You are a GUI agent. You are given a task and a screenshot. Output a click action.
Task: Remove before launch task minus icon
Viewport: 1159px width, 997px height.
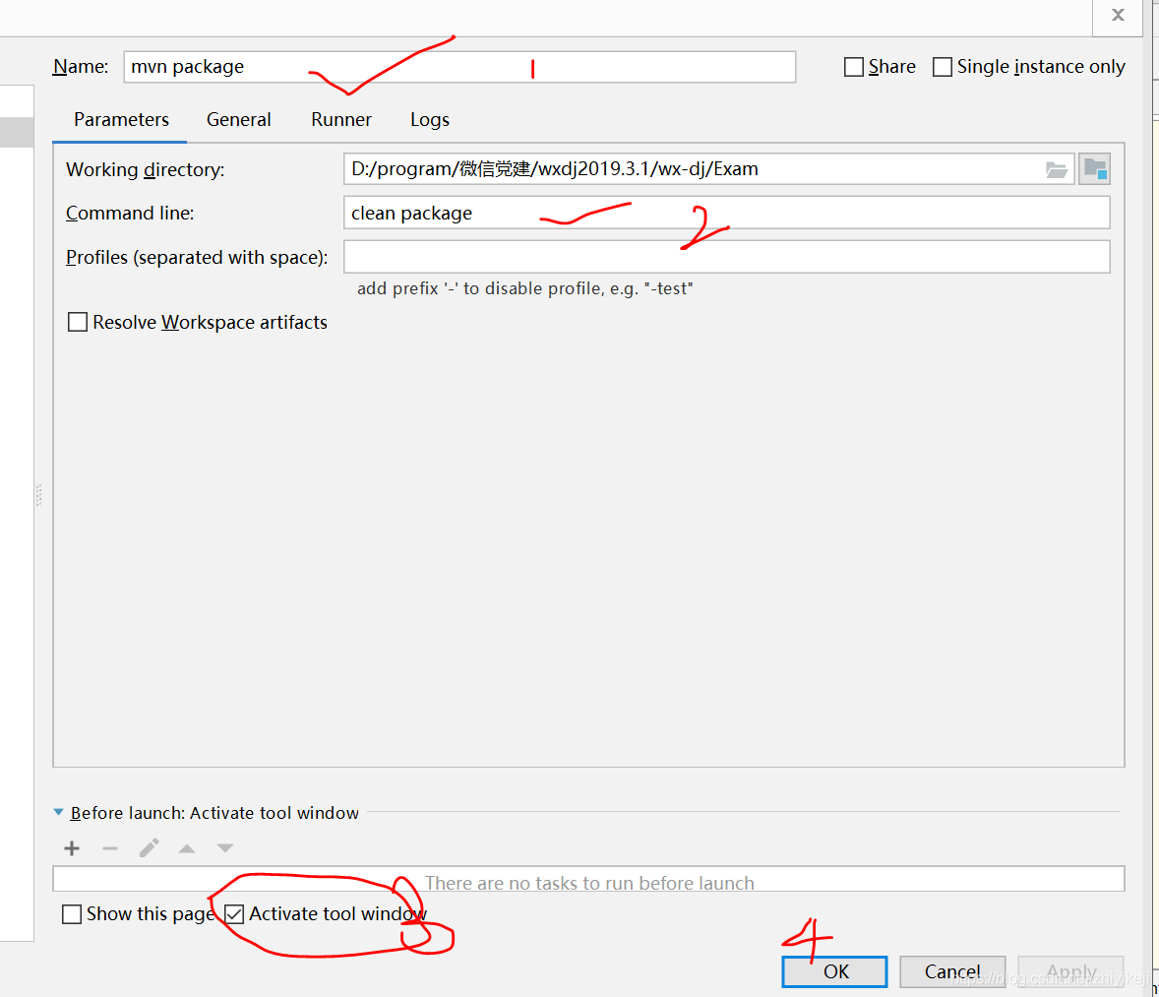coord(110,848)
